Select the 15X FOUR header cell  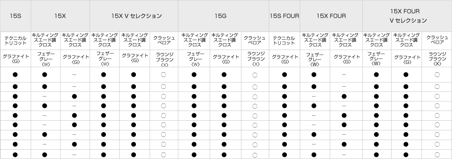click(x=331, y=16)
